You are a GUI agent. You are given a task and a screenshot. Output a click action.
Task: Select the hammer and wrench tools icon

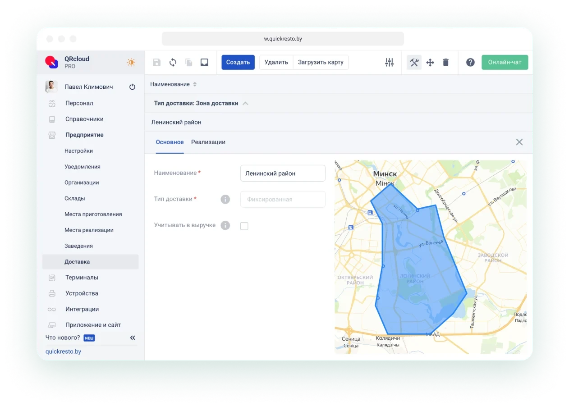pos(414,62)
